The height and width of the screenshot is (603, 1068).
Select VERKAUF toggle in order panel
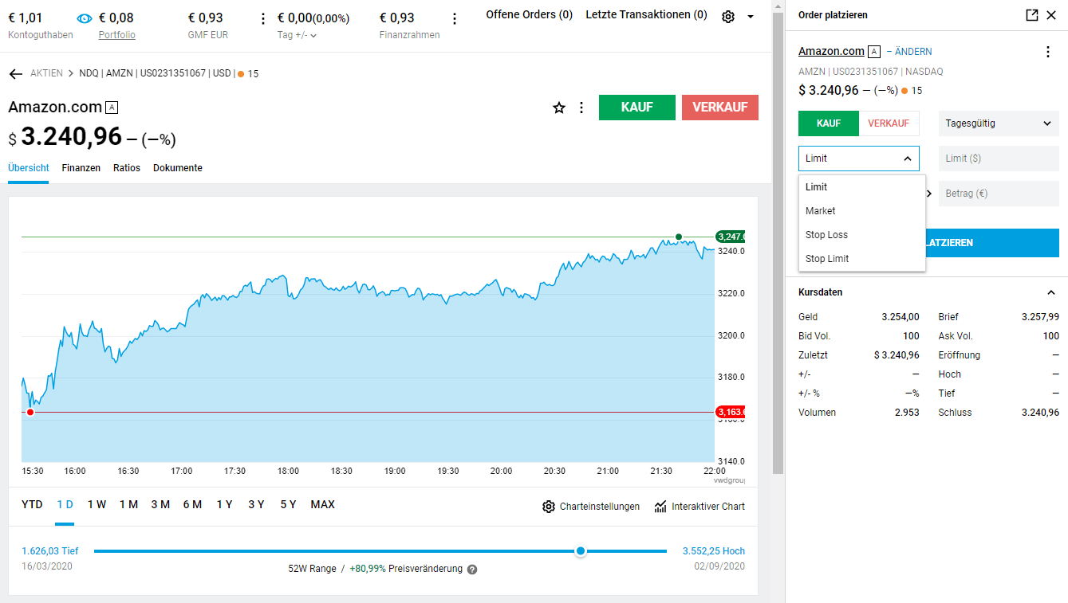point(889,123)
